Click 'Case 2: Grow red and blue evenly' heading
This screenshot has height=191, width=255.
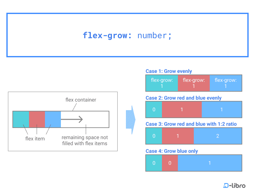click(x=184, y=98)
